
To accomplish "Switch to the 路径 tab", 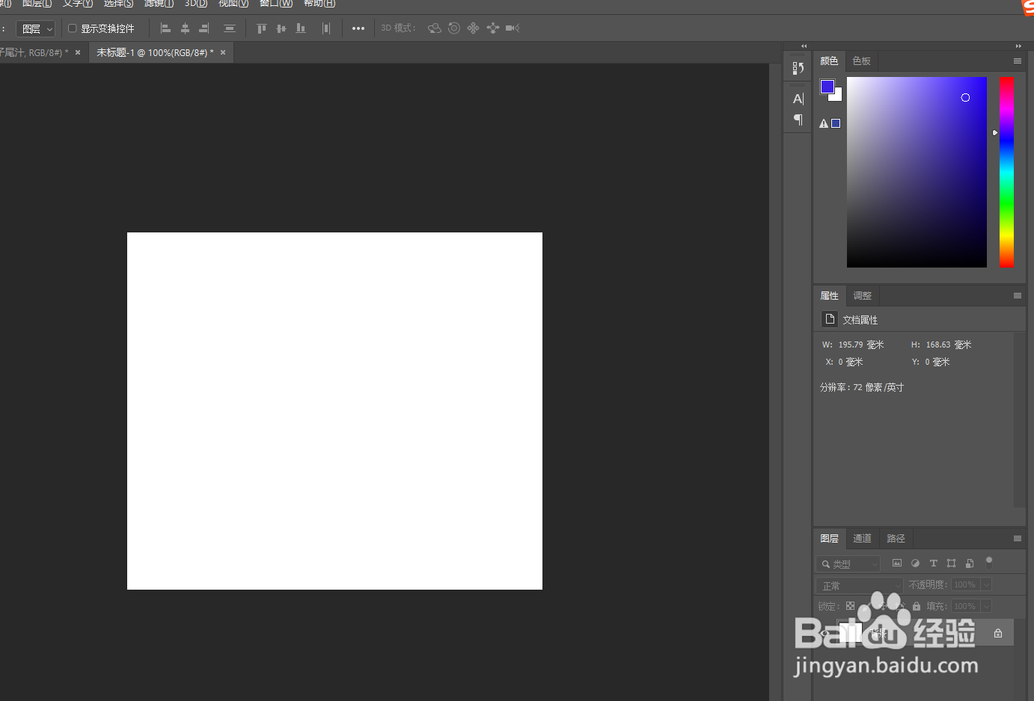I will (x=896, y=539).
